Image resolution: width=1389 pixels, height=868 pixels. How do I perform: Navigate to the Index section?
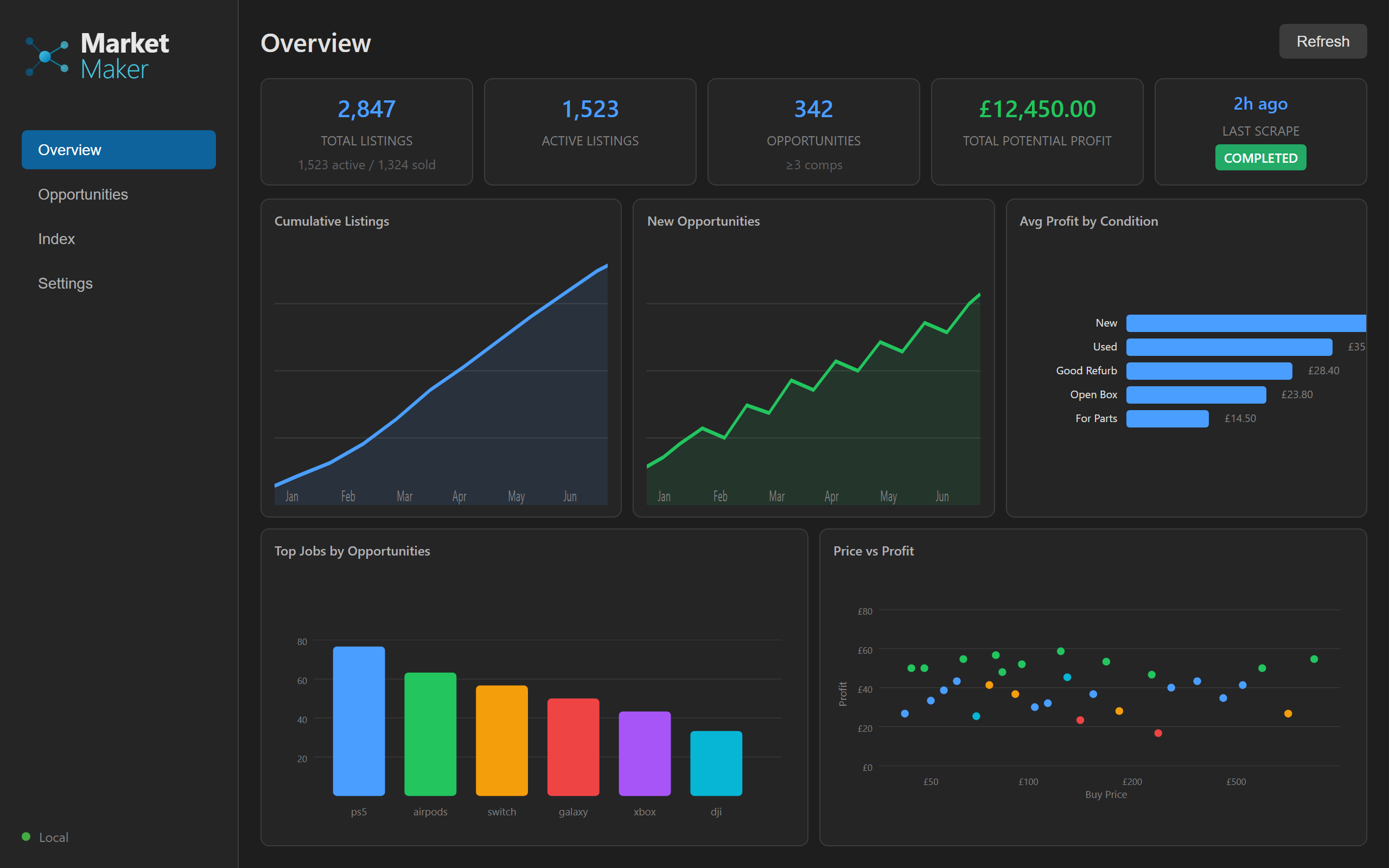coord(56,239)
